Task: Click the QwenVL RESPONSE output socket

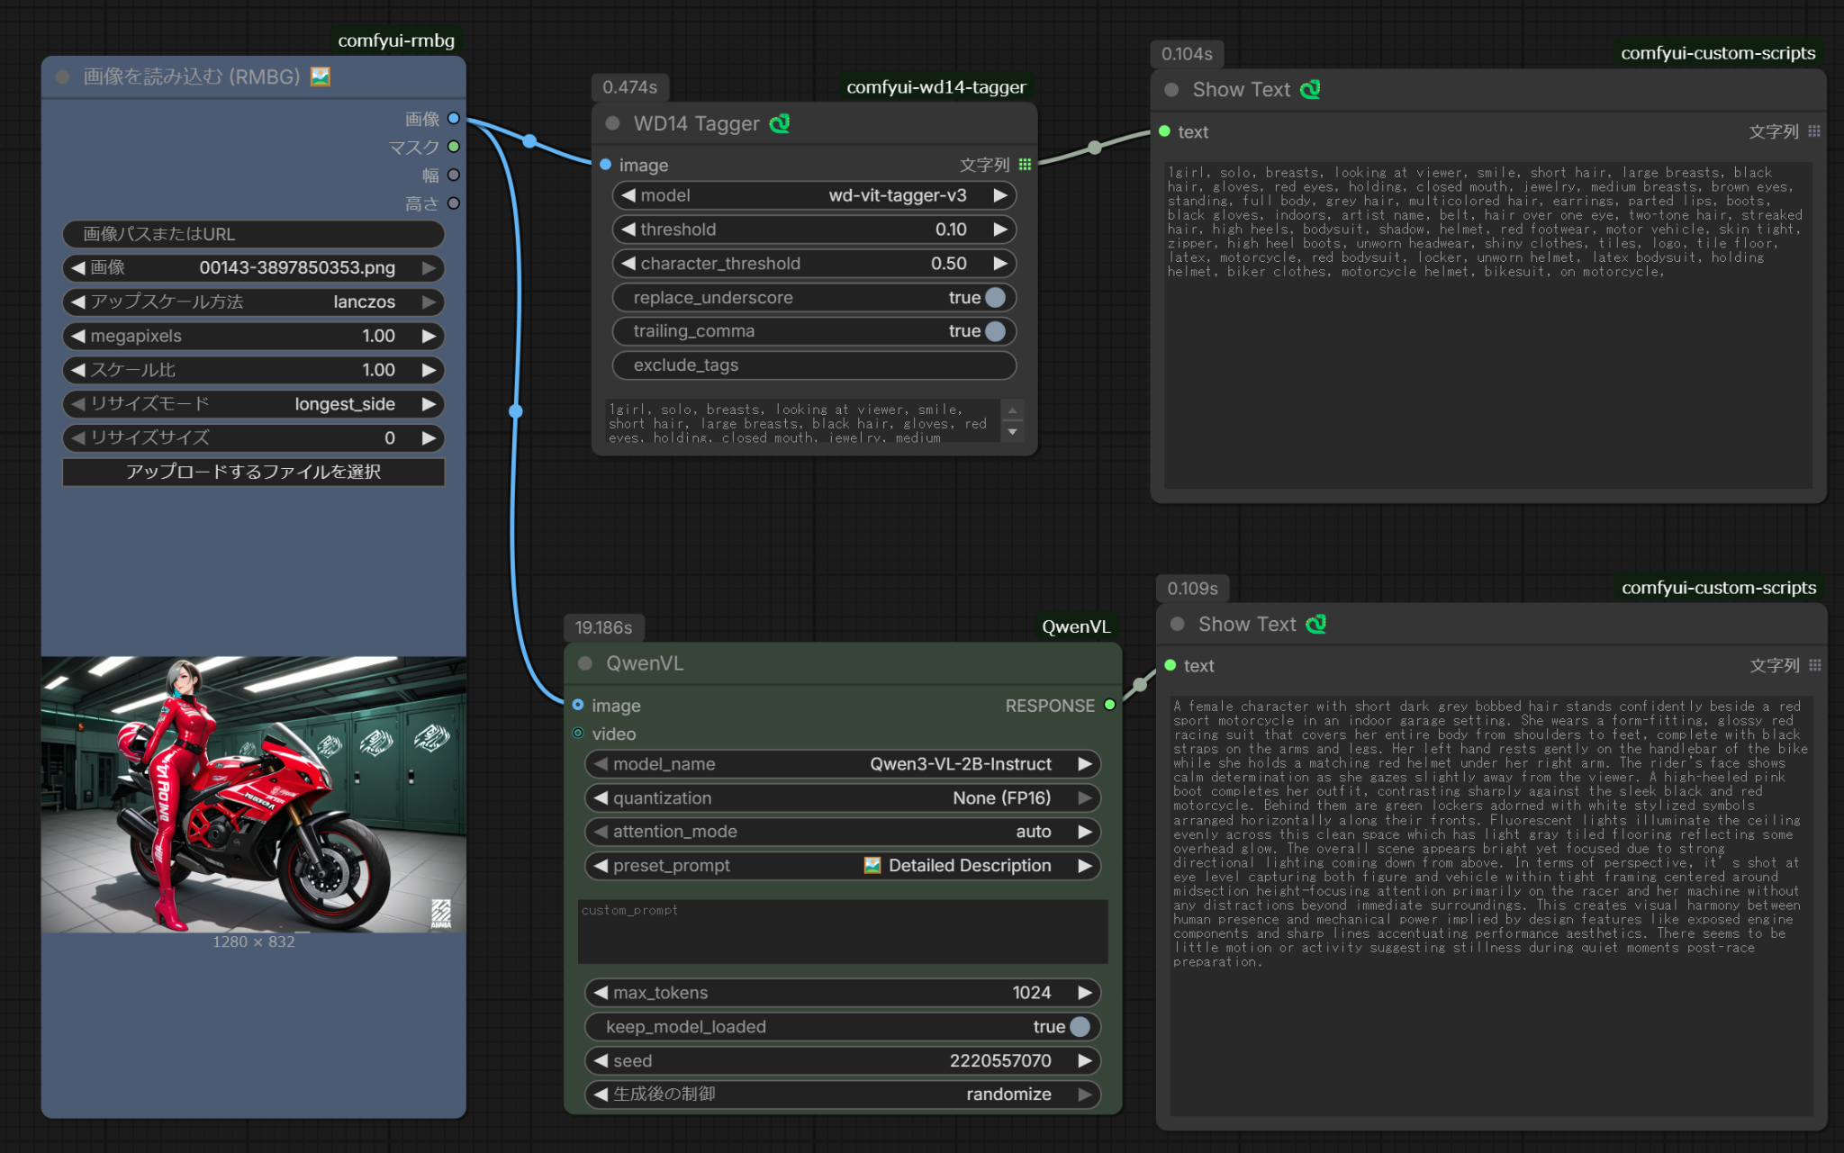Action: click(x=1109, y=705)
